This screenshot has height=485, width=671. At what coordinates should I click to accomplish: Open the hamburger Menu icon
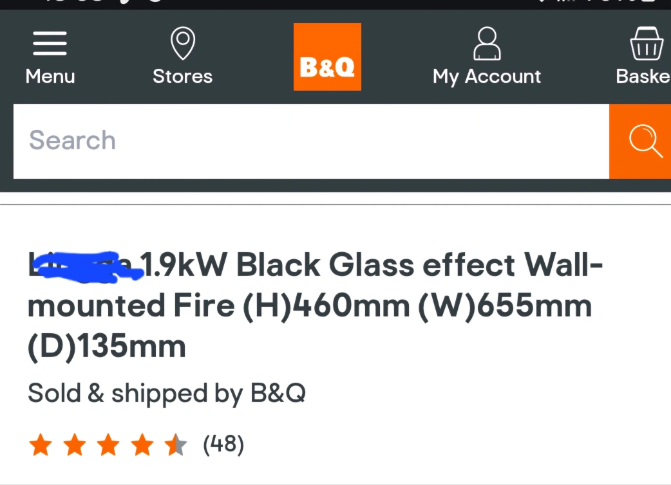click(x=50, y=43)
